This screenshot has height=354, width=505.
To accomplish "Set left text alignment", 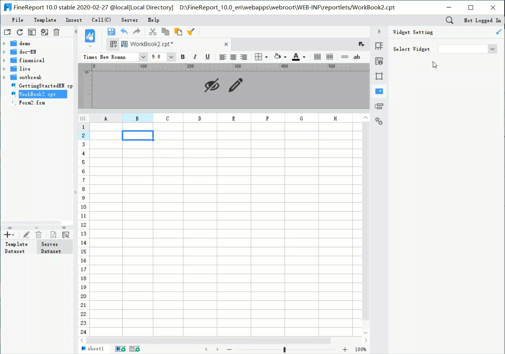I will (223, 57).
